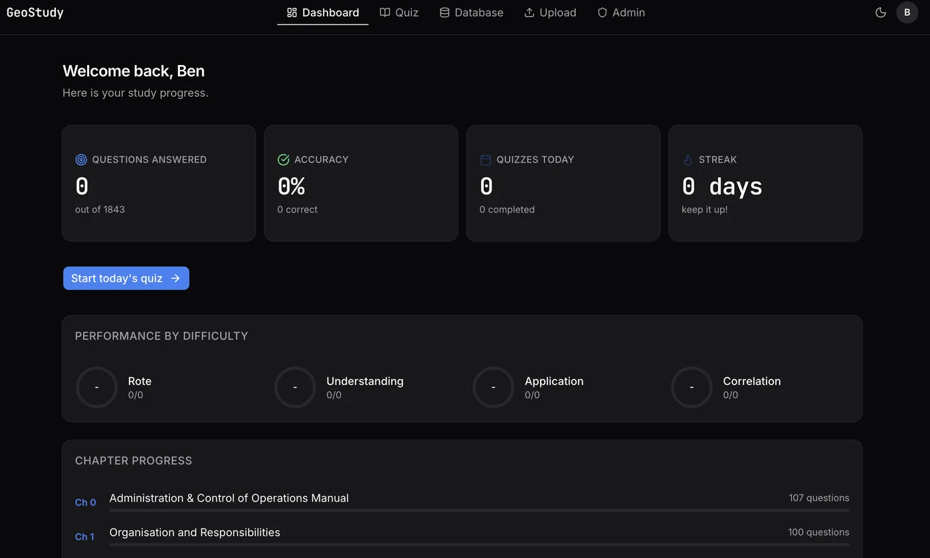Open Administration & Control of Operations Manual
930x558 pixels.
tap(229, 498)
